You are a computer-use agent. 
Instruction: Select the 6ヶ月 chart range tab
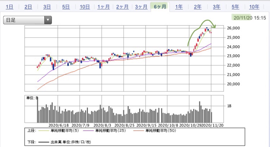(160, 7)
